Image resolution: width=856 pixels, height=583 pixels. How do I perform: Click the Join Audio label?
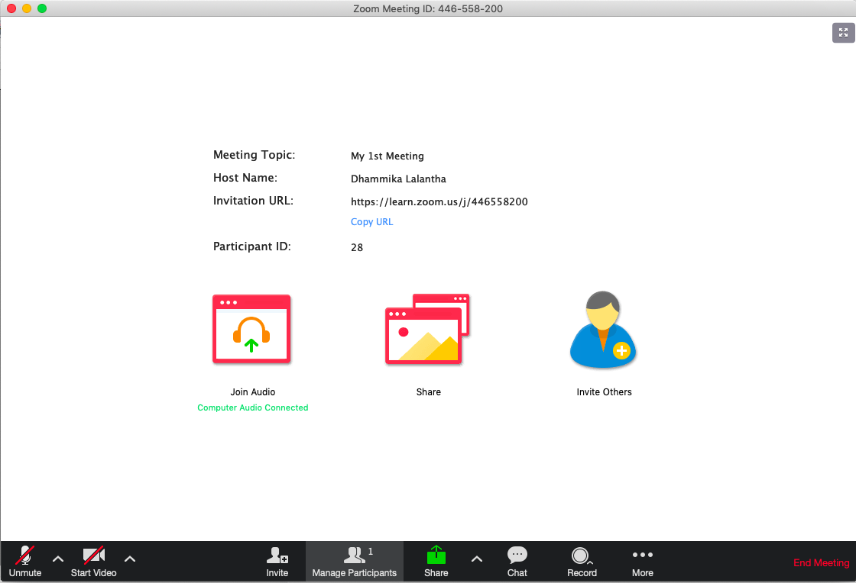point(253,391)
